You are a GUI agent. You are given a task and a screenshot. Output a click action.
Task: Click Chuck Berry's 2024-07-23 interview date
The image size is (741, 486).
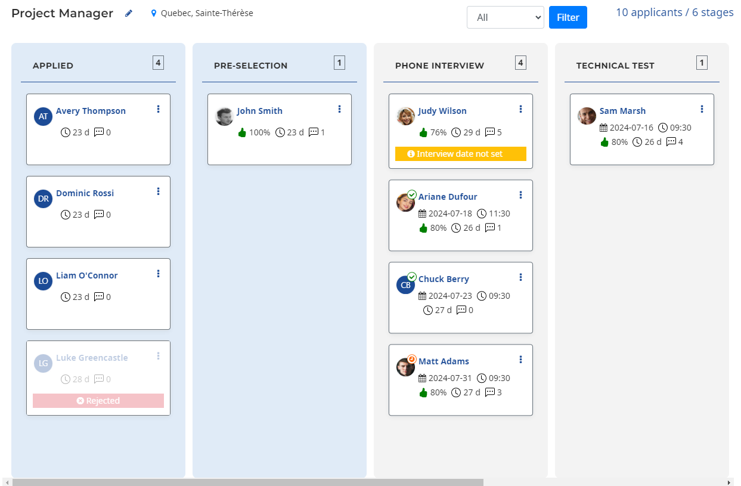[x=450, y=296]
